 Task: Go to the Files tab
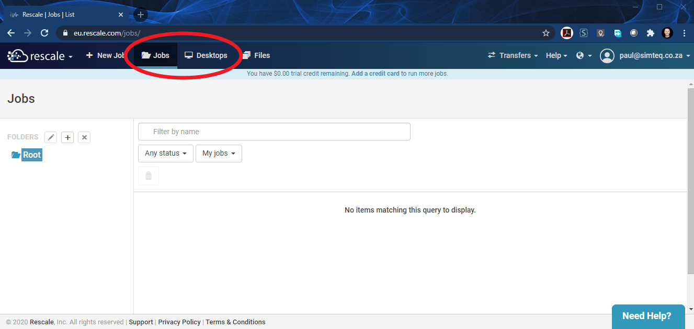(256, 55)
